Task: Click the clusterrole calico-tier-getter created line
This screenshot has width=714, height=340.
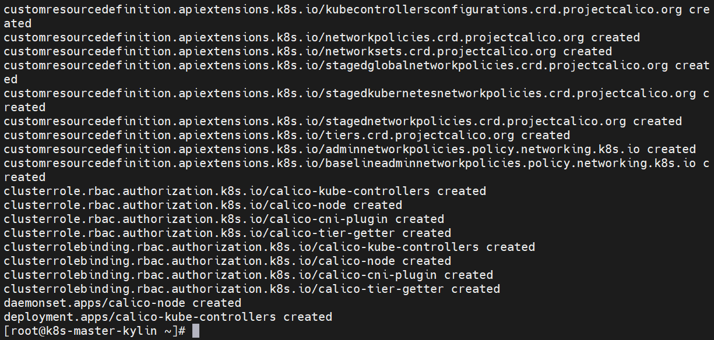Action: pos(227,233)
